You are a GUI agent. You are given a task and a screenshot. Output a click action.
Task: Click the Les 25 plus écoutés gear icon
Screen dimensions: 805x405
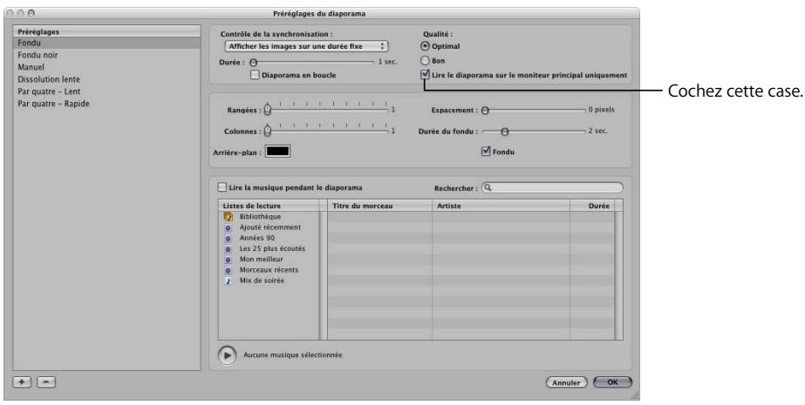point(229,249)
